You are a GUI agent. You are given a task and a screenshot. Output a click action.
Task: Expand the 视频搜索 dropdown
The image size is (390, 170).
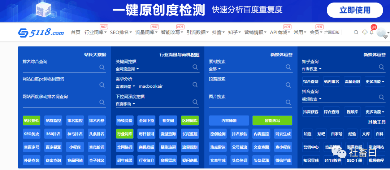click(312, 99)
